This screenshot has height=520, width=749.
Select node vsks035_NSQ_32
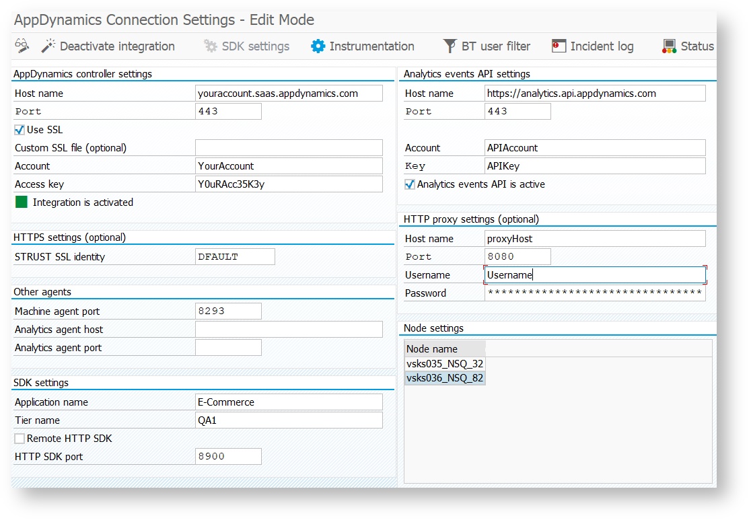click(445, 364)
